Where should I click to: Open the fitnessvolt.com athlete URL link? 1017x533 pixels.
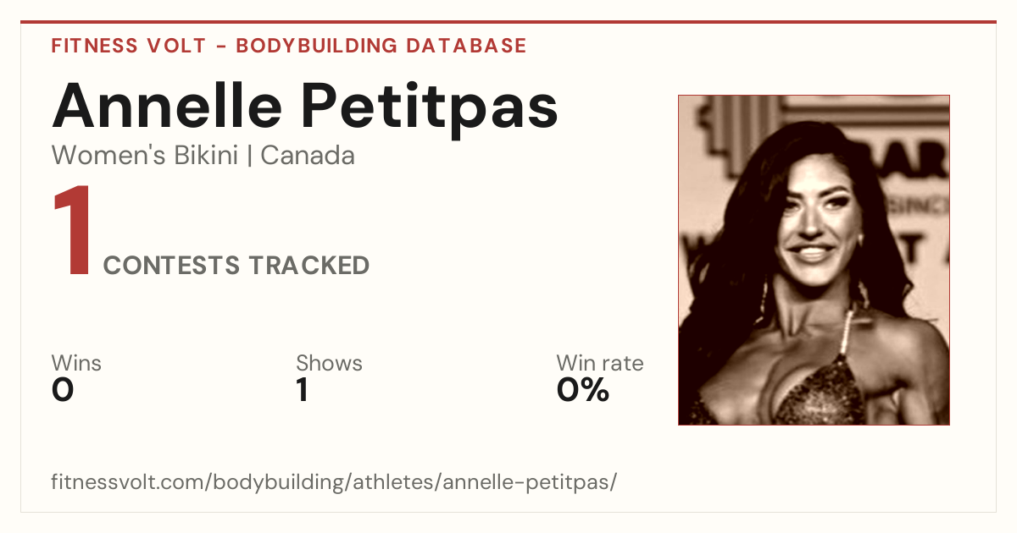coord(335,483)
